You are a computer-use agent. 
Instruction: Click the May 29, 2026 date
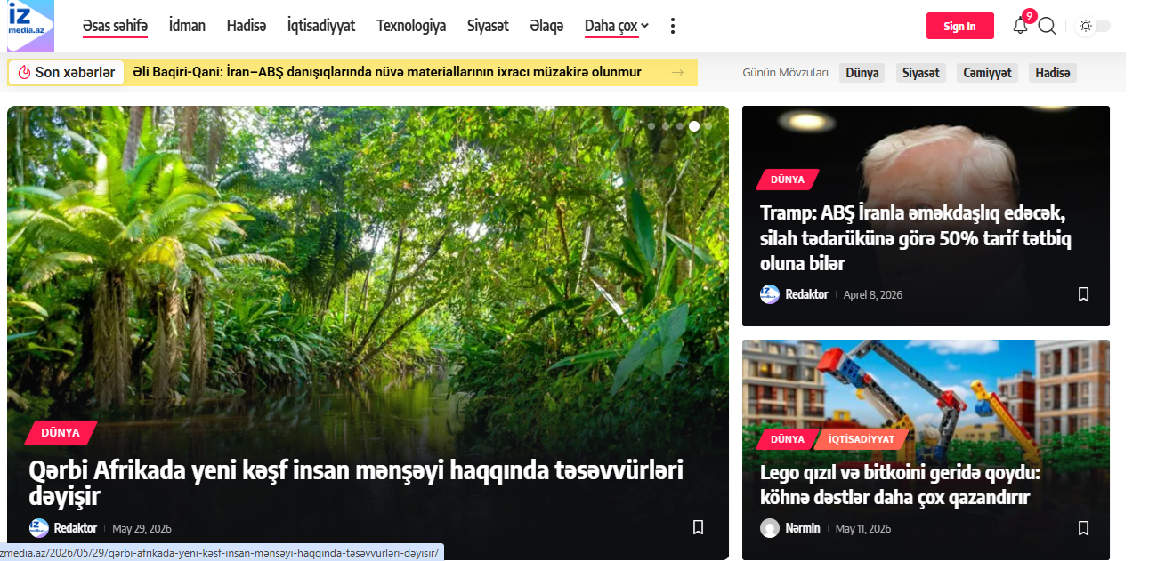click(x=142, y=528)
